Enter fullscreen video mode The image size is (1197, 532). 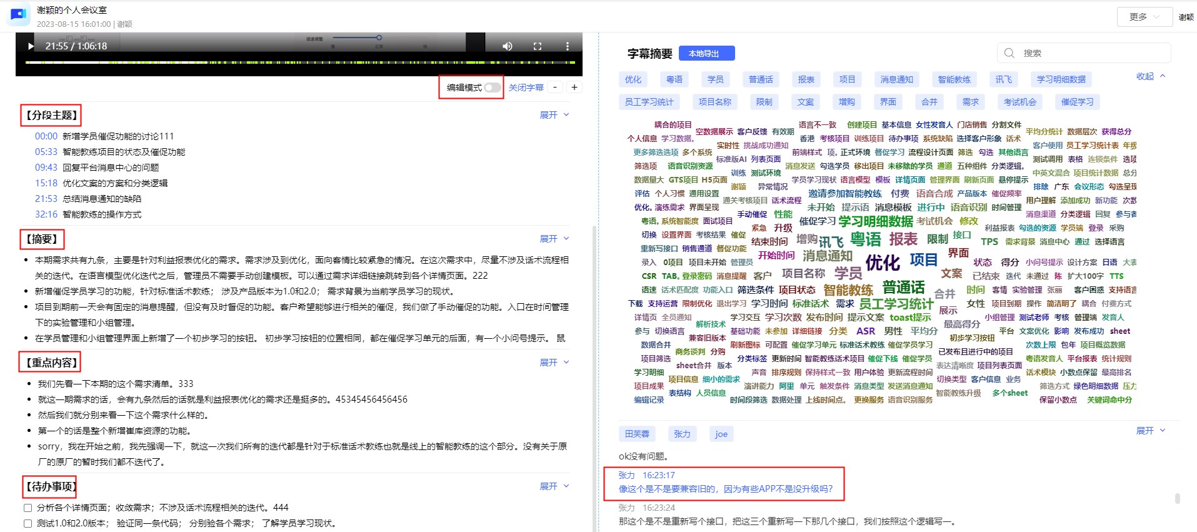537,46
